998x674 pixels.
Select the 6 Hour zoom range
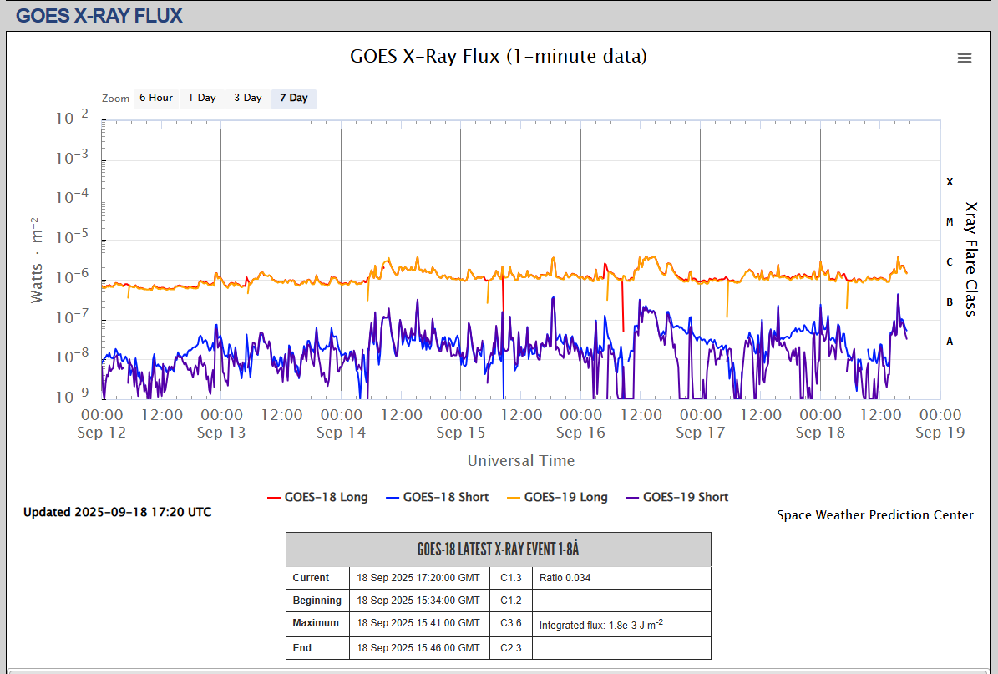[156, 99]
